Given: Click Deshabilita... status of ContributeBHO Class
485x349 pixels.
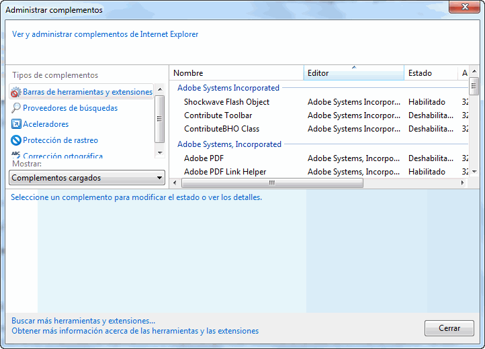Looking at the screenshot, I should [431, 129].
